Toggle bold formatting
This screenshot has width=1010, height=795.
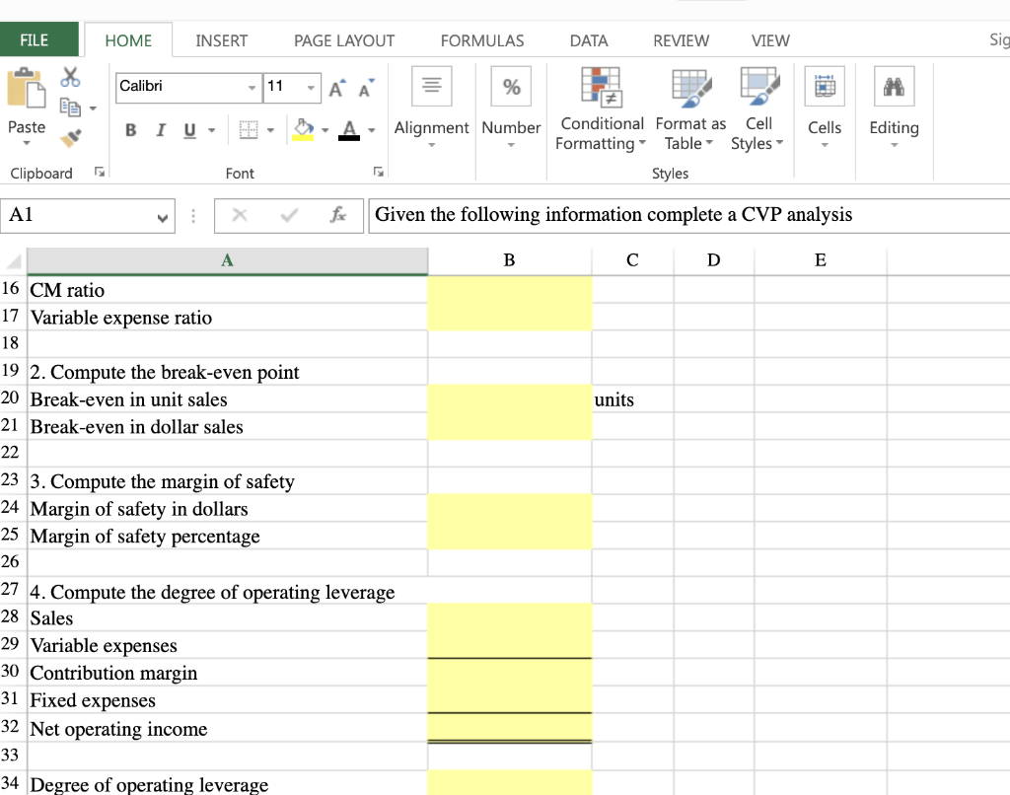[130, 130]
